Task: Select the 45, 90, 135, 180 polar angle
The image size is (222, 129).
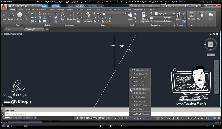Action: pyautogui.click(x=140, y=74)
